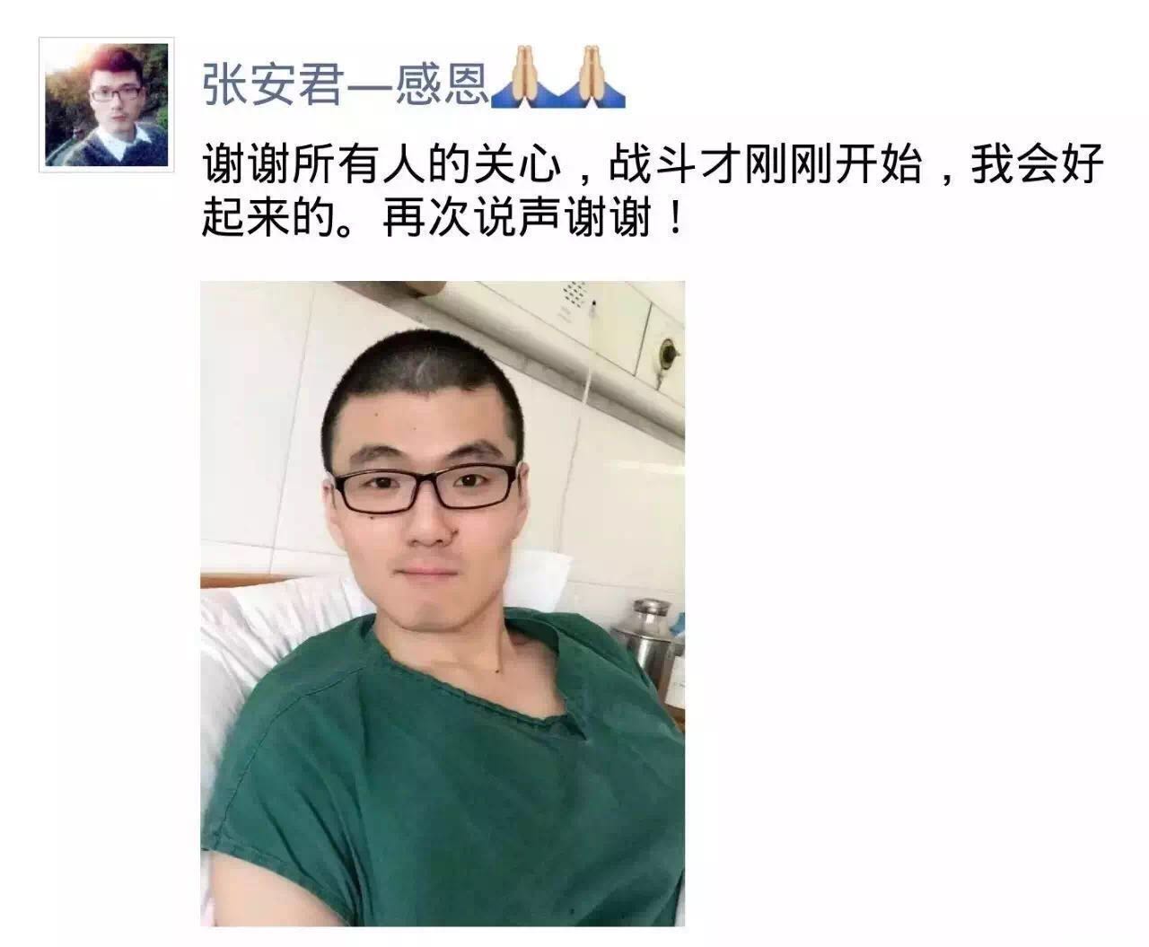Screen dimensions: 1149x947
Task: Click the exclamation mark ending the post
Action: pos(672,218)
